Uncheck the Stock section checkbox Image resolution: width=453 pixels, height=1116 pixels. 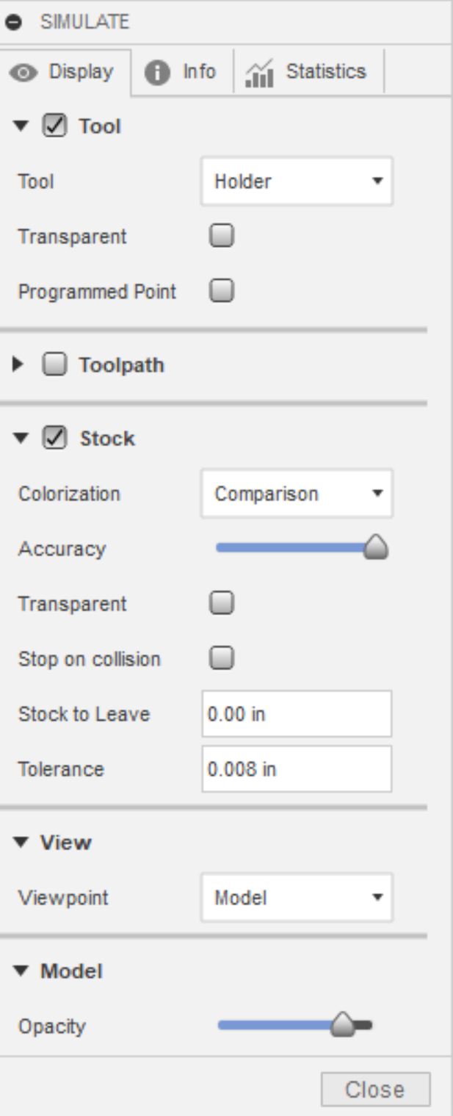[x=55, y=439]
